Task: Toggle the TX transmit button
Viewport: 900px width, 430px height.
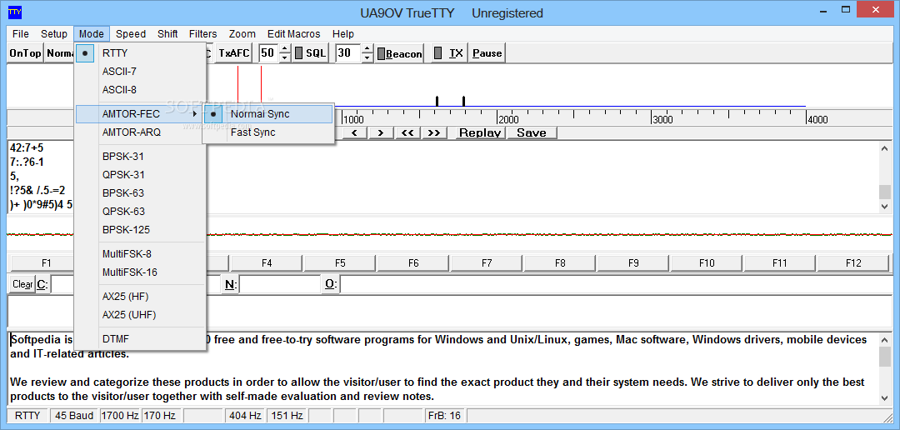Action: tap(449, 53)
